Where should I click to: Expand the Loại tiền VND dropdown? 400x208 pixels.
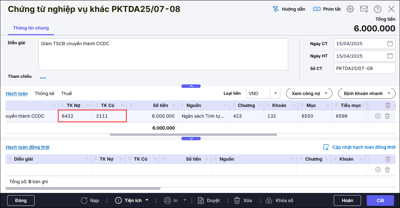click(x=275, y=93)
